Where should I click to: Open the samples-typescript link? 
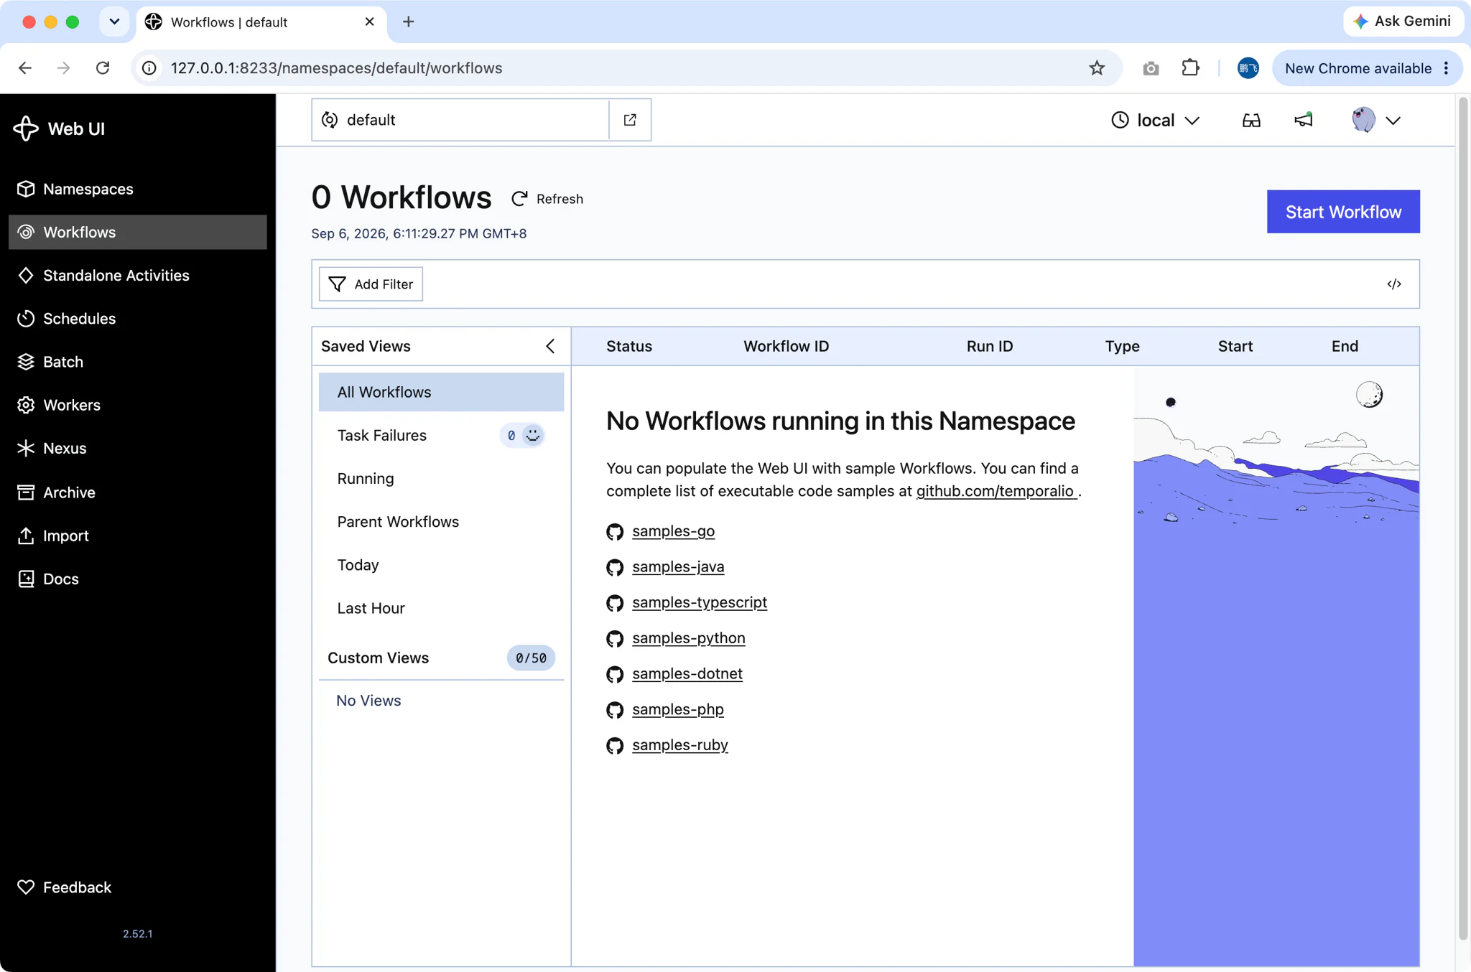(700, 602)
